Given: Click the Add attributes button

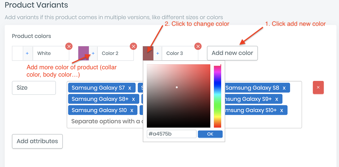Looking at the screenshot, I should pyautogui.click(x=37, y=141).
